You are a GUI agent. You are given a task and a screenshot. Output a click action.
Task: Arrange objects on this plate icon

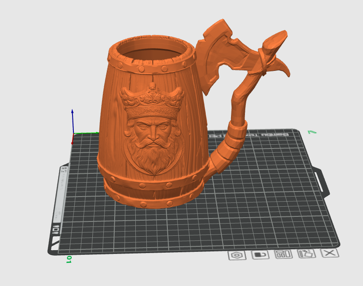point(284,254)
